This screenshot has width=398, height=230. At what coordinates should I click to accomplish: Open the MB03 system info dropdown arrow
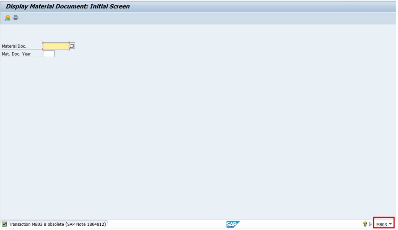click(390, 224)
